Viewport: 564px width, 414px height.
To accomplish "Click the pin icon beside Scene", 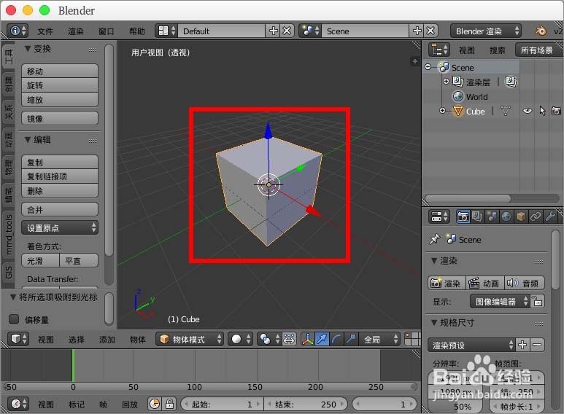I will 435,239.
